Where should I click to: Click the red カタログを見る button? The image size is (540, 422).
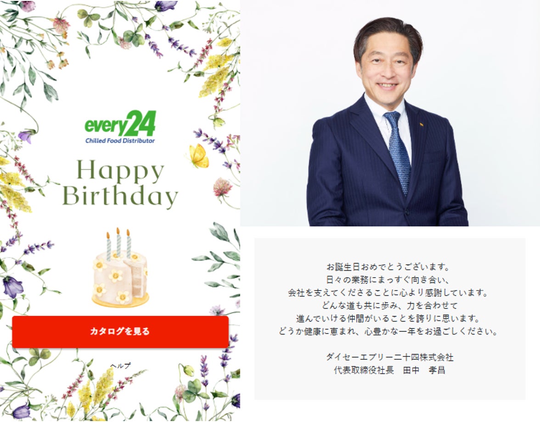(120, 332)
